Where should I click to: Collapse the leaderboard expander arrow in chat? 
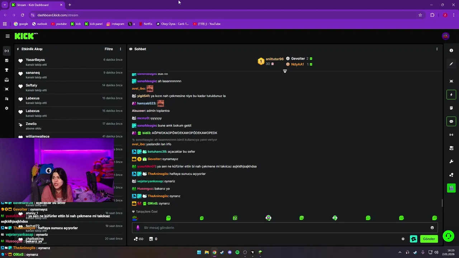(x=285, y=71)
